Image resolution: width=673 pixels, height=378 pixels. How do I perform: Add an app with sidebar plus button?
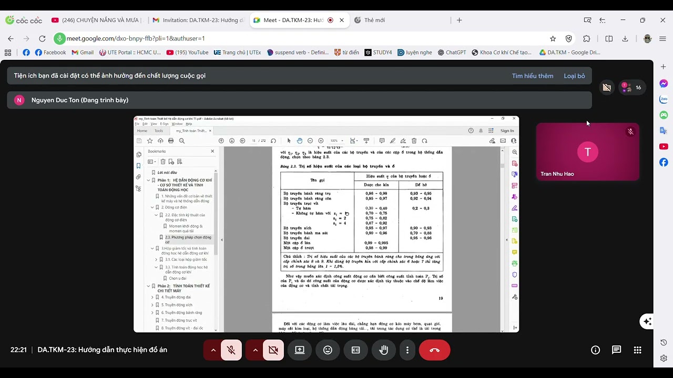pos(664,67)
